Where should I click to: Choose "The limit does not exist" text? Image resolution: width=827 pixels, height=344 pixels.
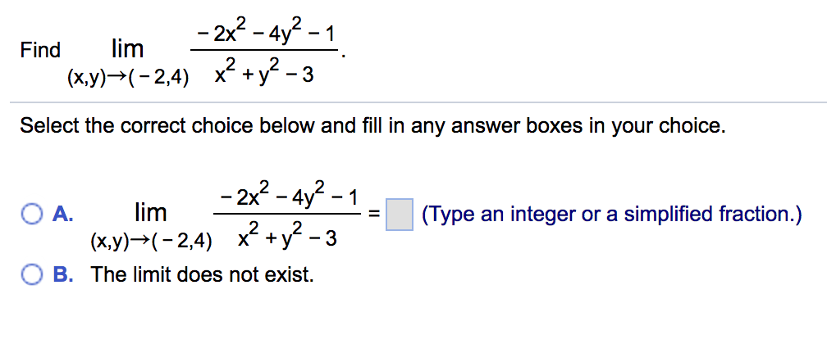[x=203, y=274]
